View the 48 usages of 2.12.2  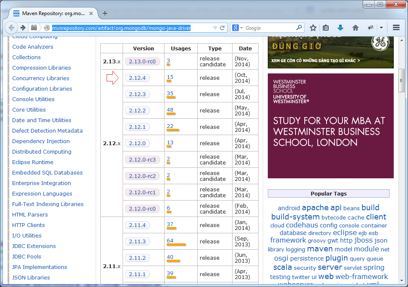tap(170, 110)
